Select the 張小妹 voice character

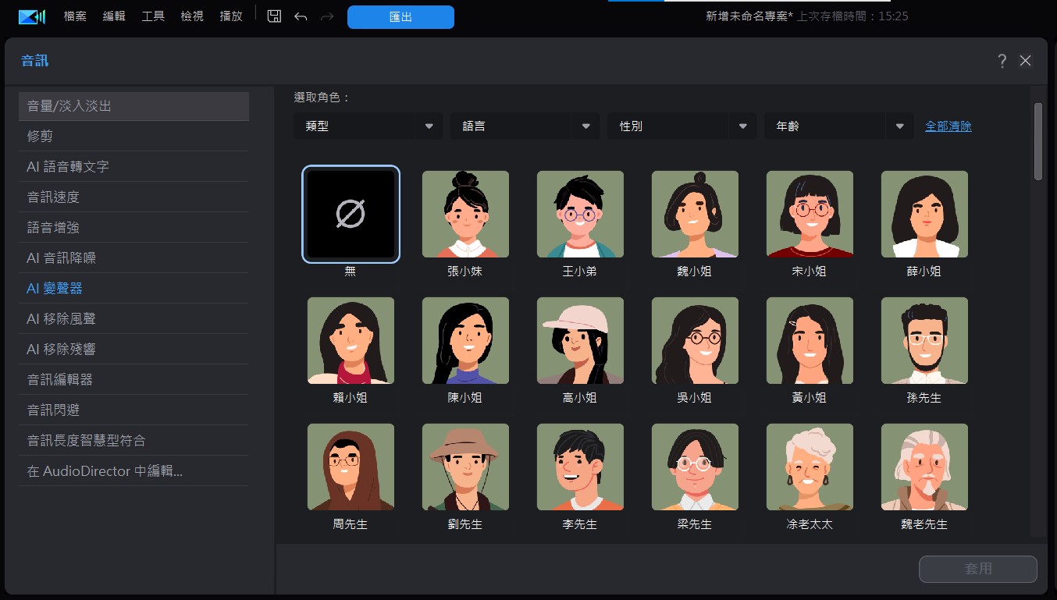(x=465, y=214)
